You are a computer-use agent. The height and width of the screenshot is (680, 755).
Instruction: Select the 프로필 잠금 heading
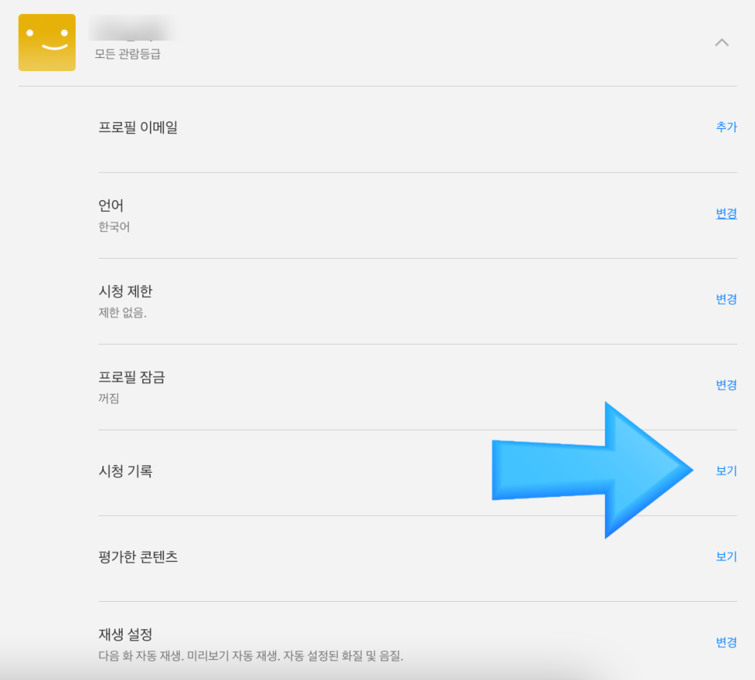[131, 377]
